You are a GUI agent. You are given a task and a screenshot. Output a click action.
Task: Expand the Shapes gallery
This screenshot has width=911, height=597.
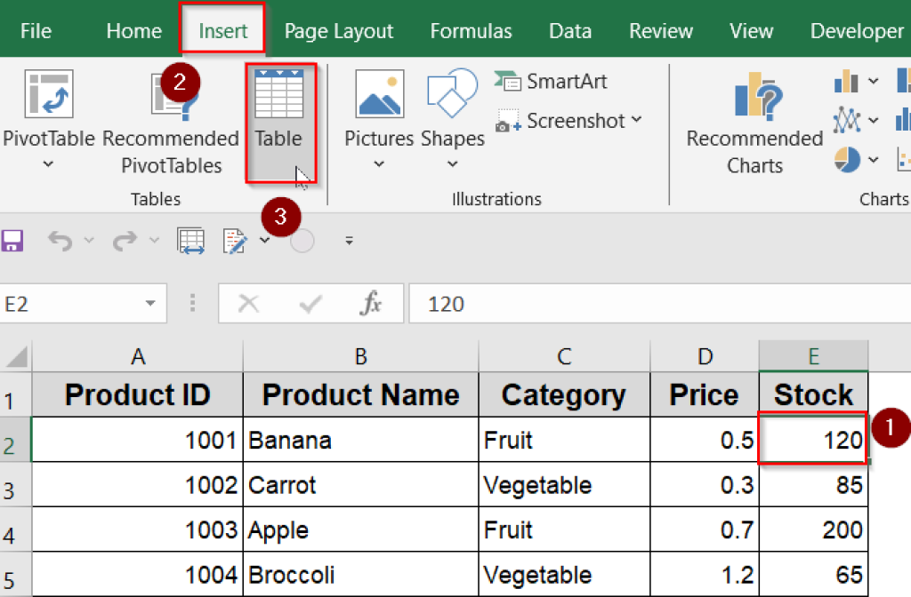[452, 163]
